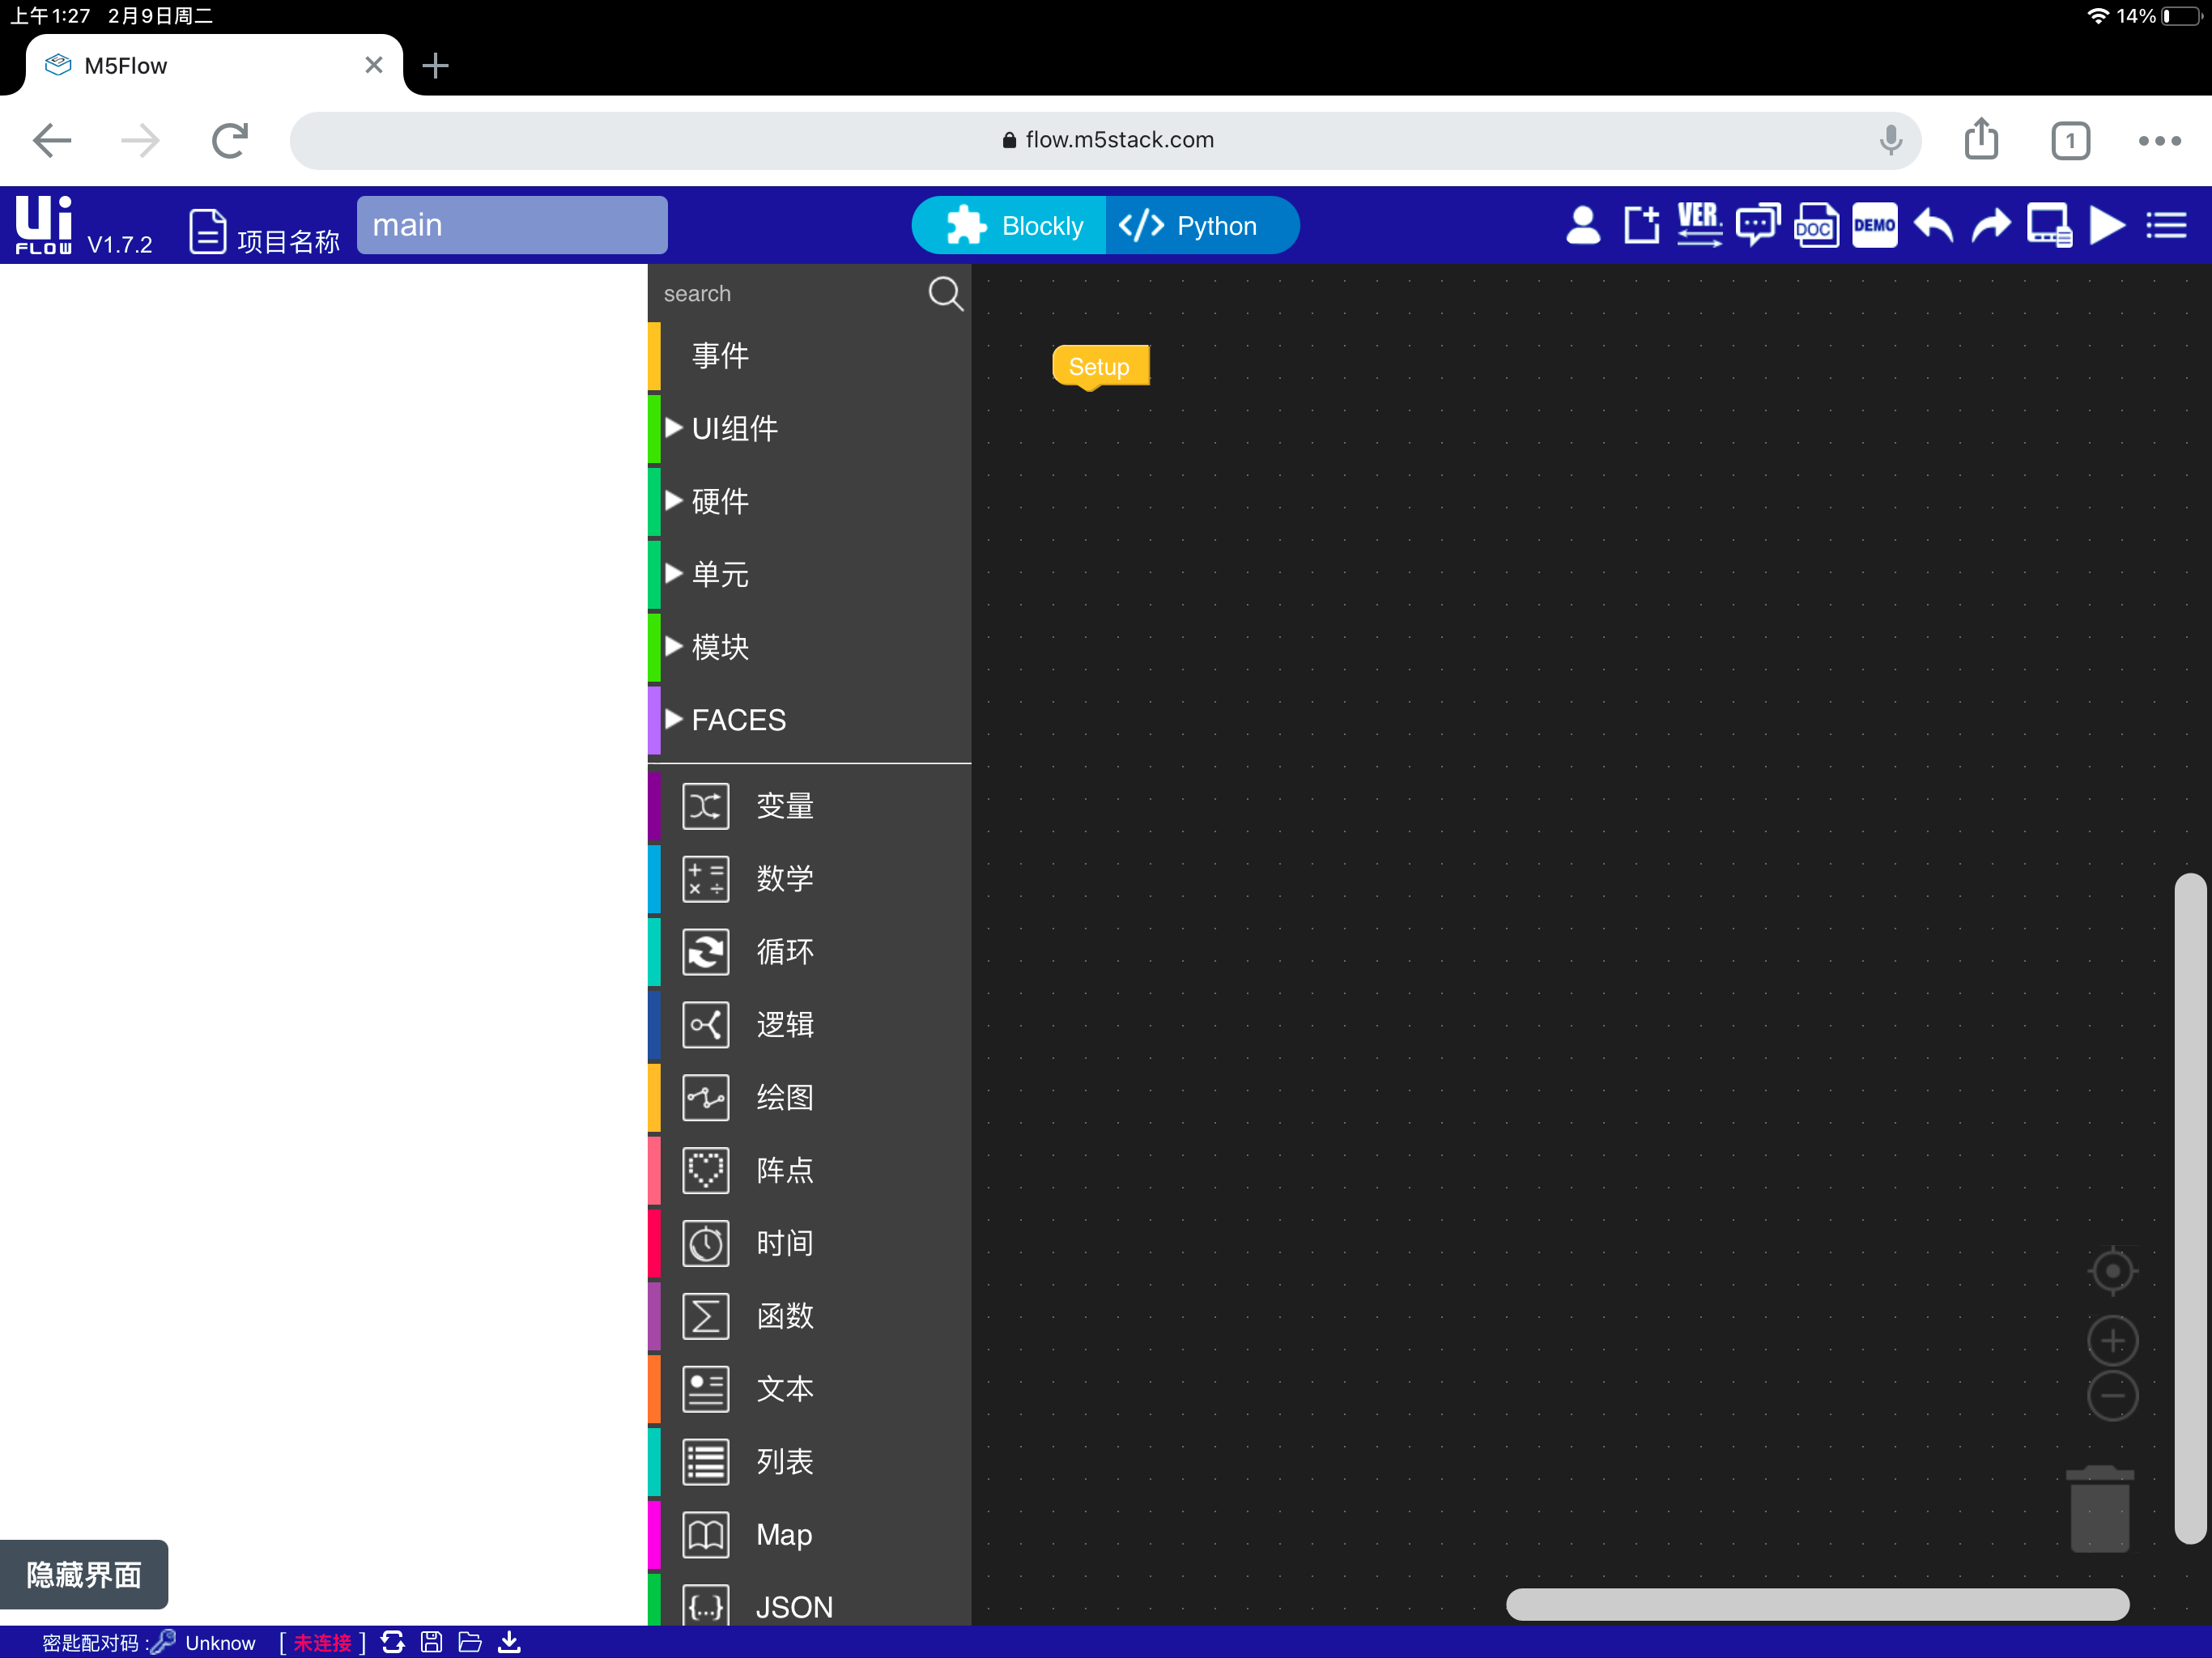Zoom in the workspace with plus icon

2112,1341
